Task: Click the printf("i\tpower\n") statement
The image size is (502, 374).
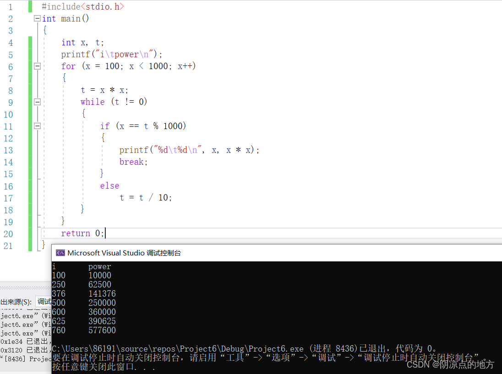Action: tap(112, 54)
